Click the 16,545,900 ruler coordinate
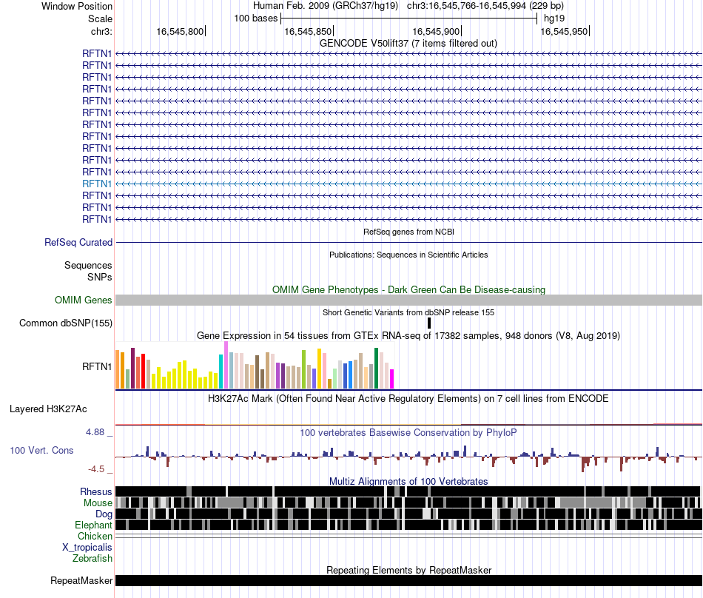 (x=436, y=31)
